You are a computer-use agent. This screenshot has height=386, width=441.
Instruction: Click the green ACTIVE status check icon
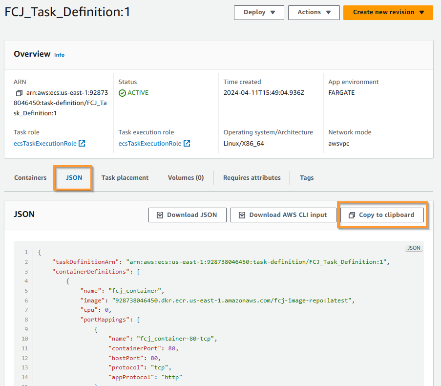122,93
